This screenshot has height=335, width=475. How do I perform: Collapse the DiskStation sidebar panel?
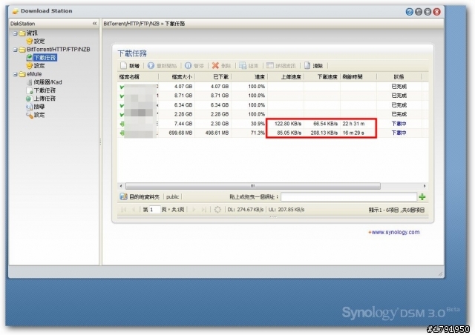[x=94, y=24]
